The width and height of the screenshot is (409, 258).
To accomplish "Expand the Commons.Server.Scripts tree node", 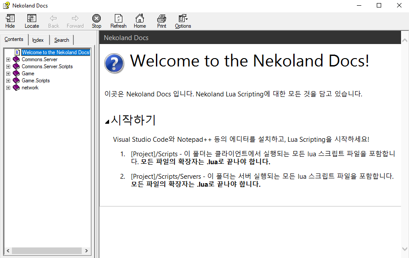I will pos(8,66).
